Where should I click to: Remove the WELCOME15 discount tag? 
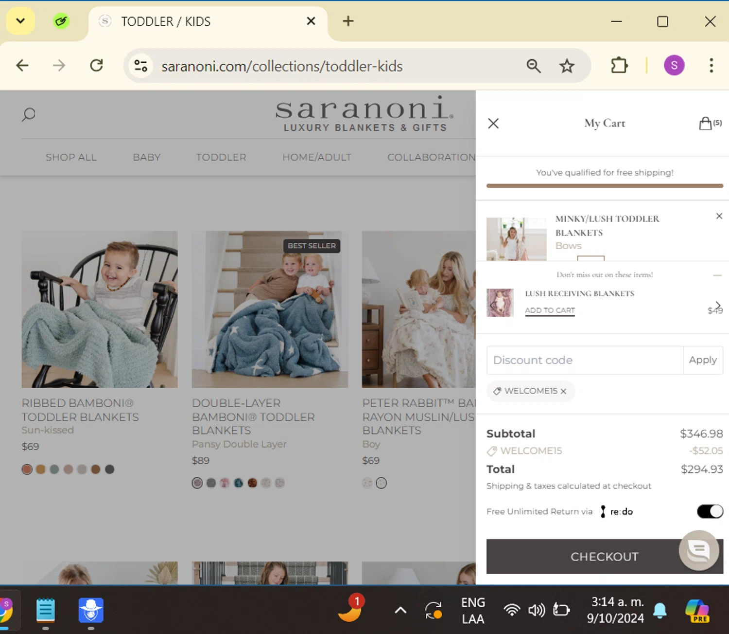tap(563, 391)
